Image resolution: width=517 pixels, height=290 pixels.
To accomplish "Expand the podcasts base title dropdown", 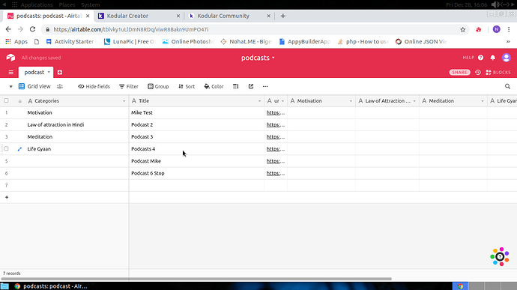I will click(x=273, y=58).
